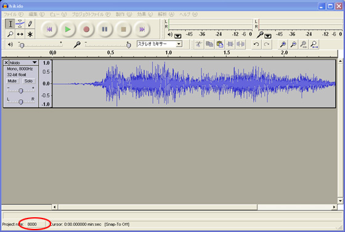Select the Time Shift tool
The width and height of the screenshot is (345, 232).
20,34
